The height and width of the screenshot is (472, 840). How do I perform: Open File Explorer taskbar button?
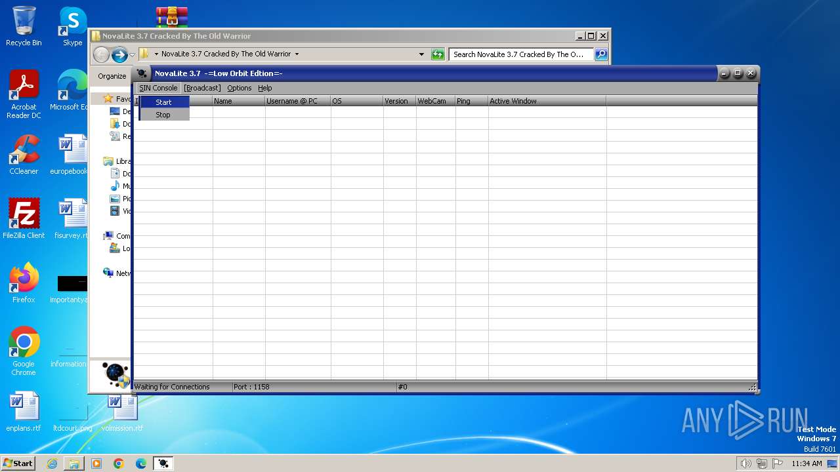74,463
